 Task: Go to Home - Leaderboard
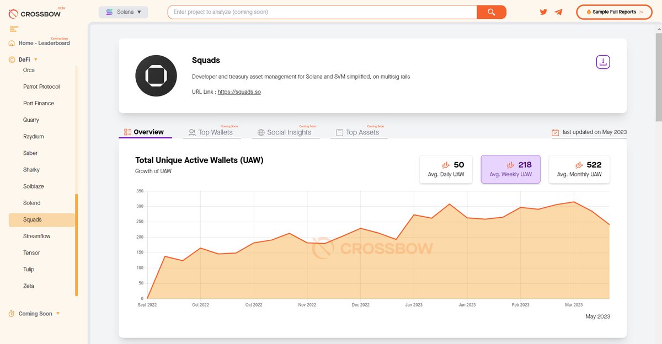tap(44, 43)
